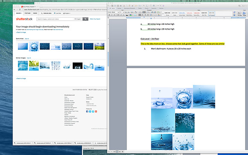Open the Music tab on Shutterstock
Image resolution: width=248 pixels, height=155 pixels.
pyautogui.click(x=35, y=13)
